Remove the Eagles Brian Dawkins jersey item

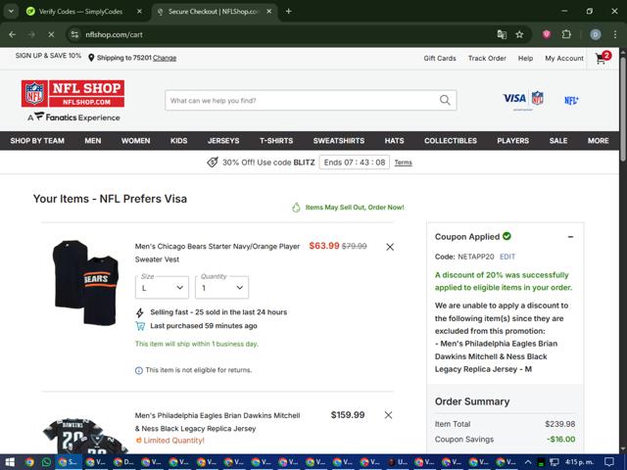click(x=388, y=415)
